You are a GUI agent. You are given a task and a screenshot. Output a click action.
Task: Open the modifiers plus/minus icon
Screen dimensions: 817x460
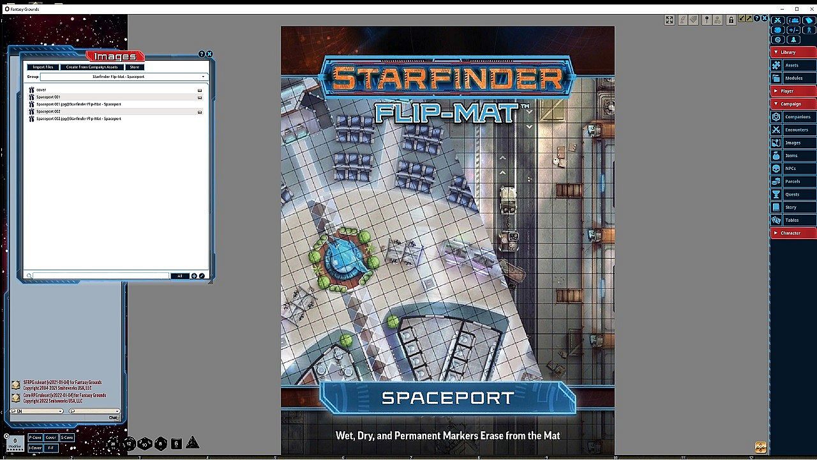tap(793, 30)
